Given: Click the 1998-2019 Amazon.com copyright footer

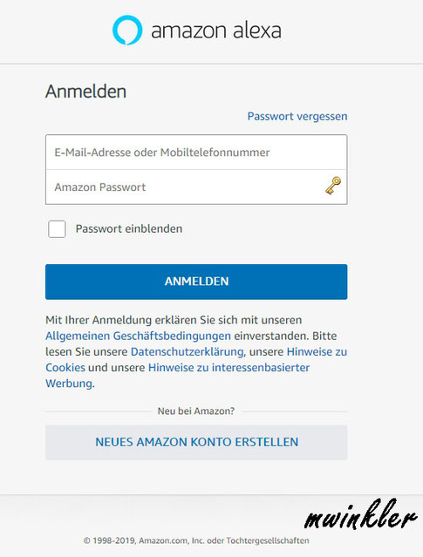Looking at the screenshot, I should [196, 540].
